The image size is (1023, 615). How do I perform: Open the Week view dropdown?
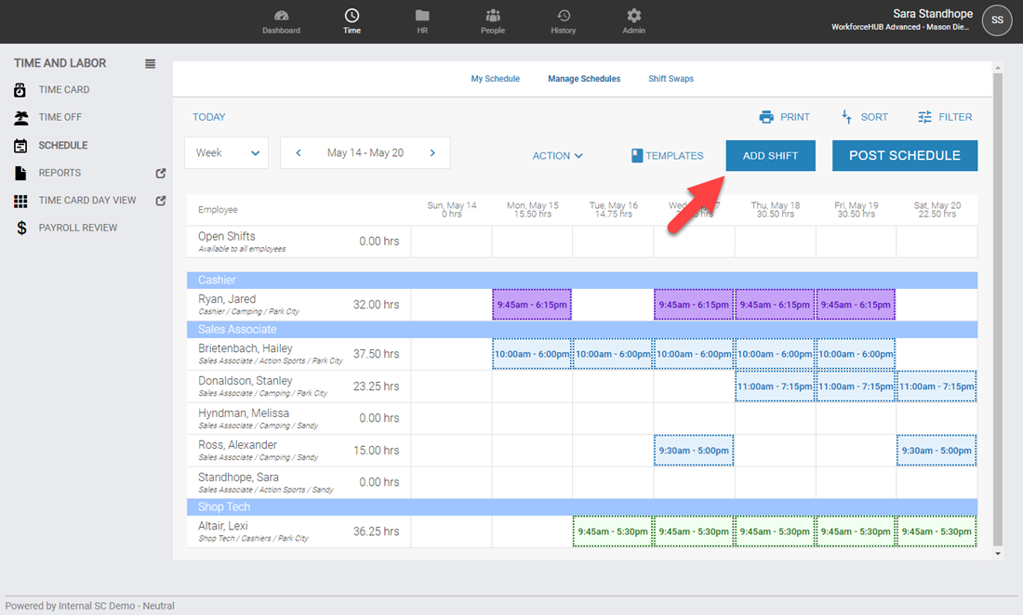[226, 153]
